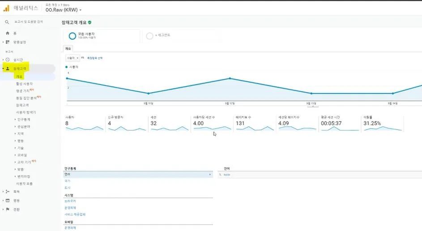This screenshot has width=422, height=231.
Task: Click the search magnifier icon in sidebar
Action: click(7, 22)
